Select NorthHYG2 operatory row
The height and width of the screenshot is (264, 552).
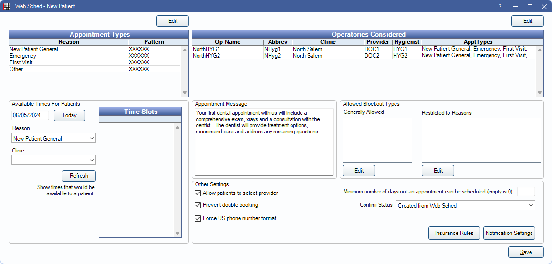[227, 56]
